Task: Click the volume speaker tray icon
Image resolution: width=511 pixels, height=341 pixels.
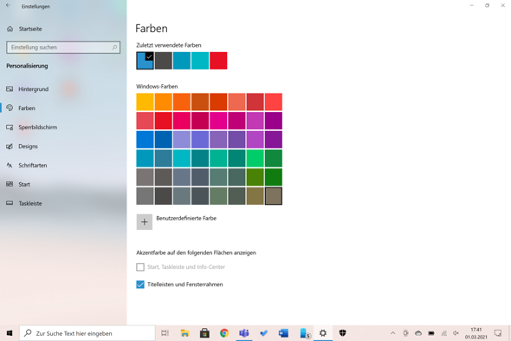Action: tap(456, 333)
